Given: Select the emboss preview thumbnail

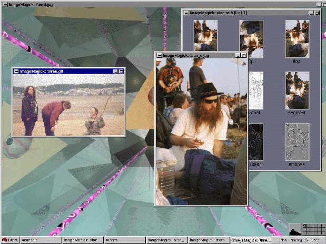Looking at the screenshot, I should coord(297,141).
